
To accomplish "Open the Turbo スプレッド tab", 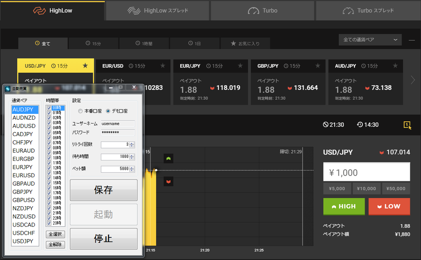I will (x=368, y=11).
